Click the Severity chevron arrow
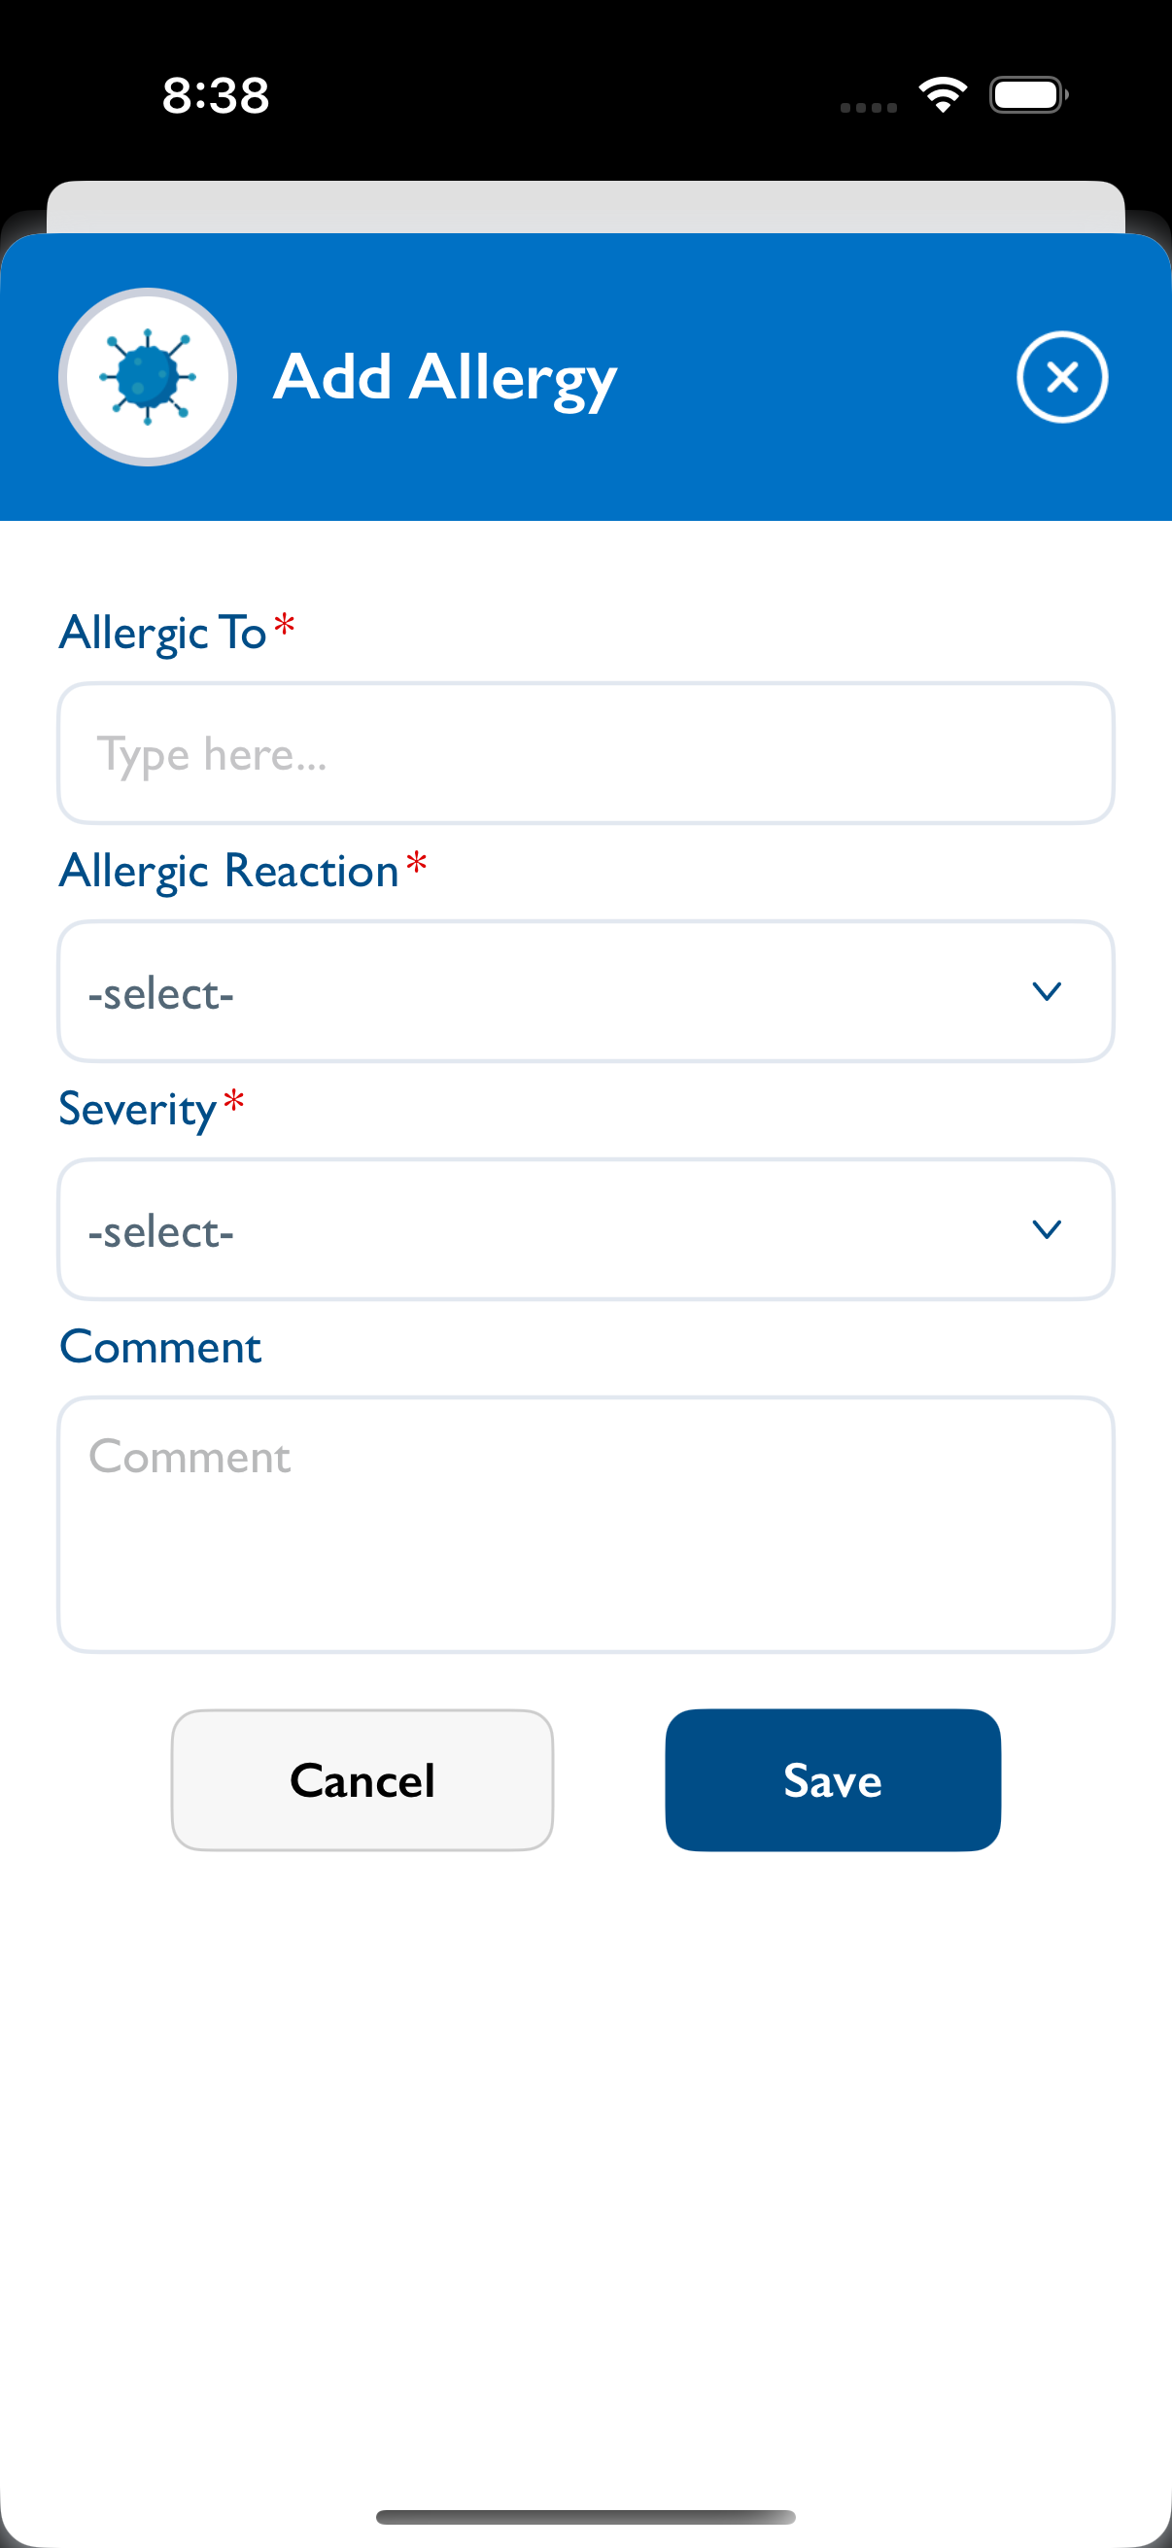Image resolution: width=1172 pixels, height=2548 pixels. click(x=1046, y=1229)
